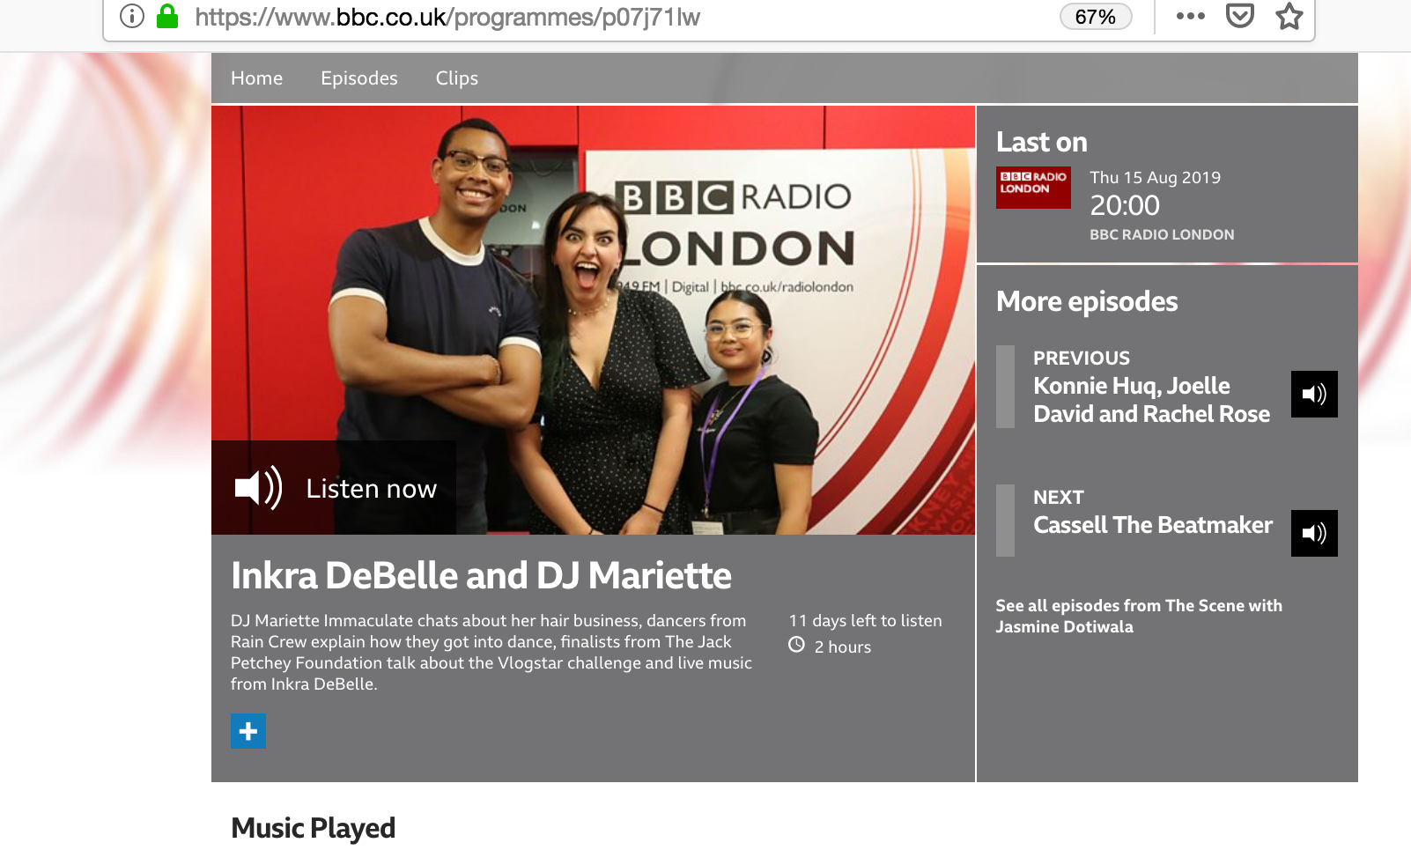
Task: Play the Cassell The Beatmaker speaker icon
Action: [1313, 533]
